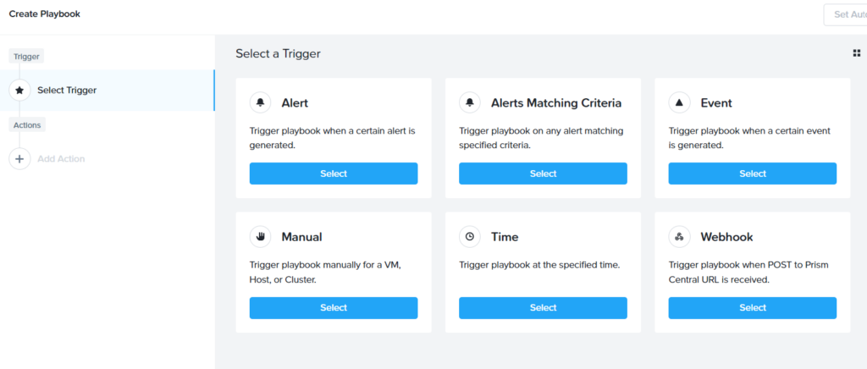867x369 pixels.
Task: Click the Trigger section label
Action: pyautogui.click(x=26, y=57)
